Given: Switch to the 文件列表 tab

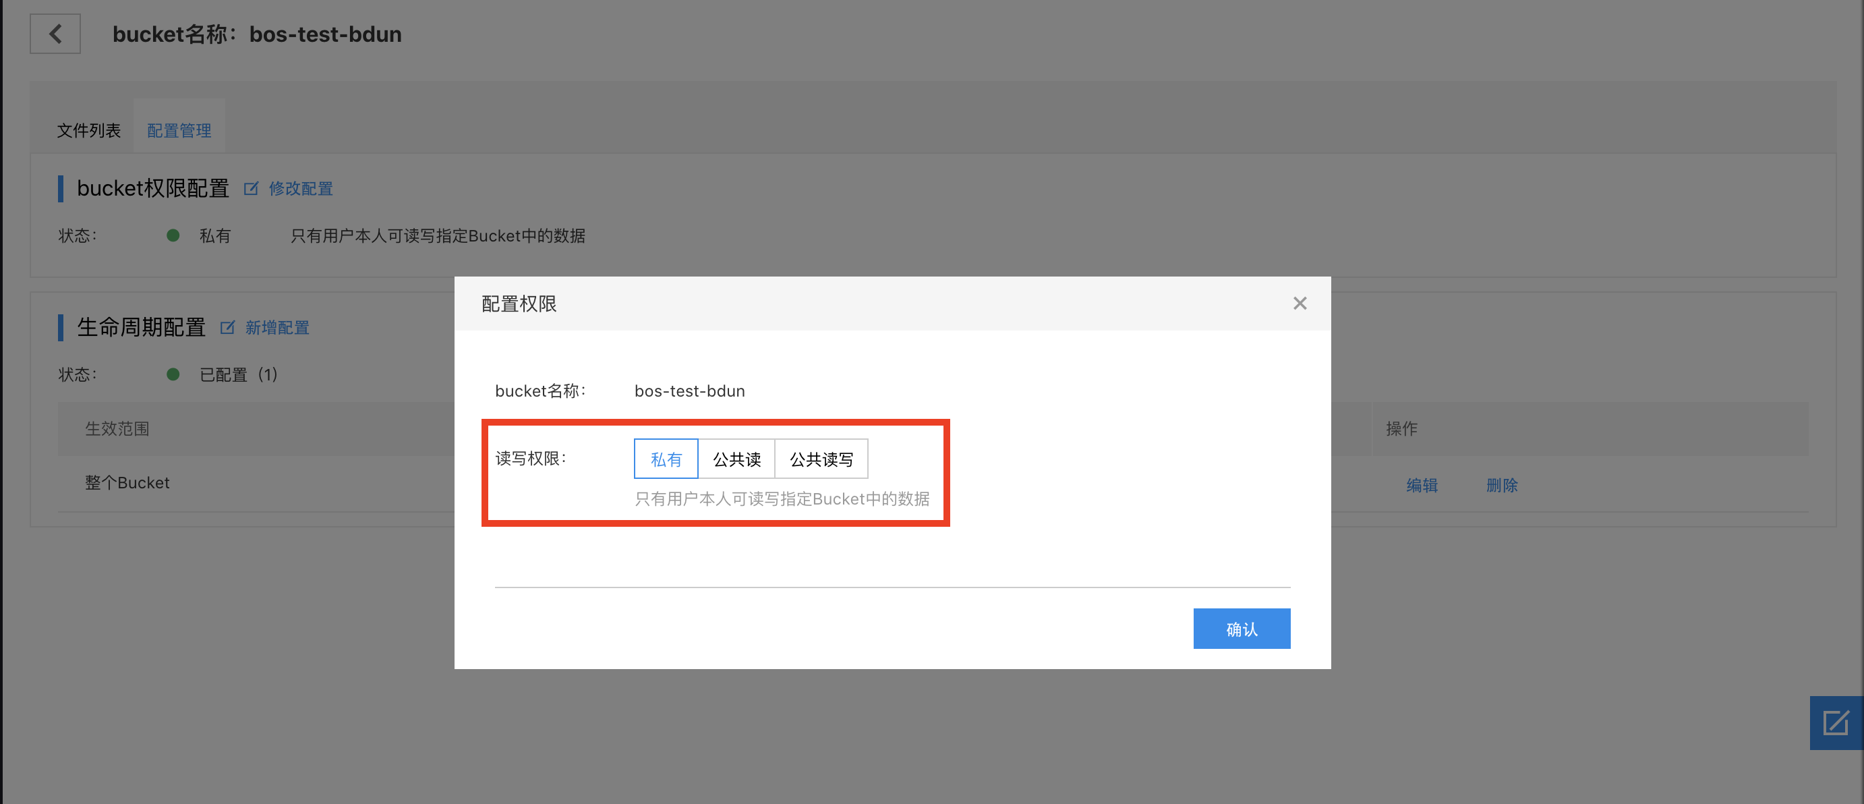Looking at the screenshot, I should [x=89, y=131].
